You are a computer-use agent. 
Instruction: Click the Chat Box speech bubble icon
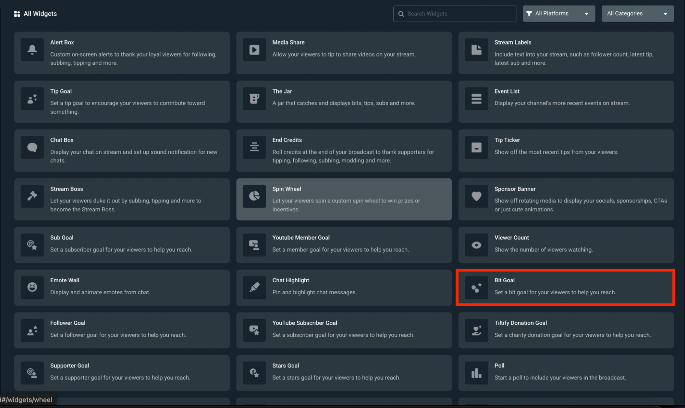tap(32, 147)
